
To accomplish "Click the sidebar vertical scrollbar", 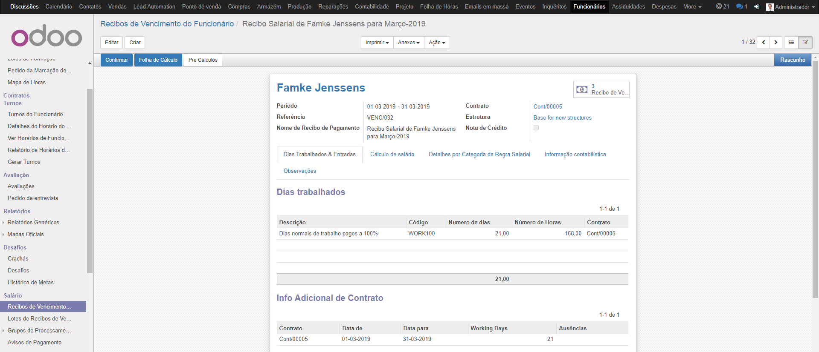I will tap(90, 181).
